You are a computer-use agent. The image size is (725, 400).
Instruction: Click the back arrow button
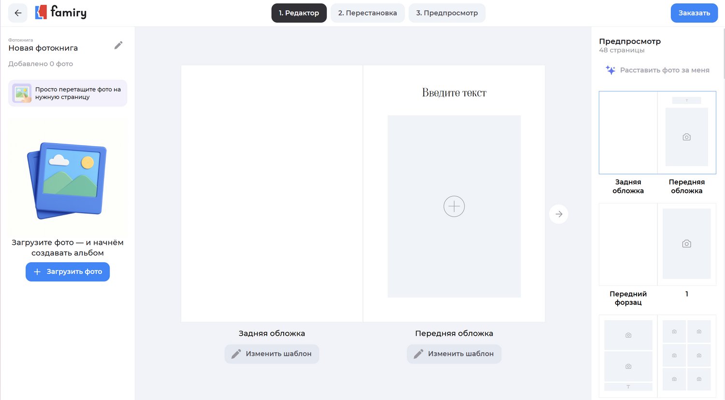pos(18,13)
